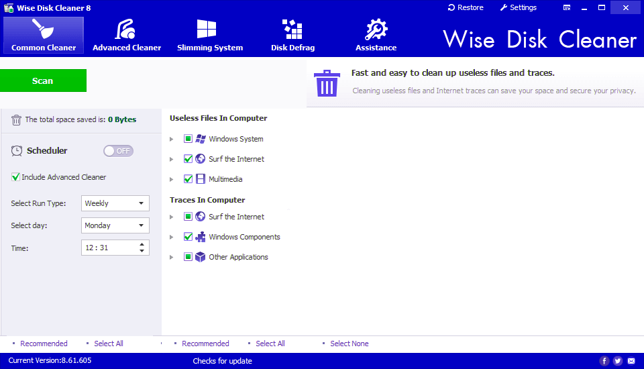644x369 pixels.
Task: Expand the Windows Components node
Action: click(172, 237)
